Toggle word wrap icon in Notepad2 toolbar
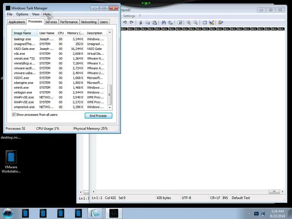The image size is (292, 219). (x=180, y=23)
